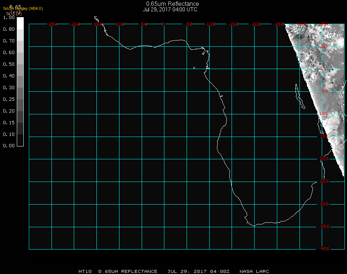Click the 0.40 colorbar label
Screen dimensions: 347x274
9,76
